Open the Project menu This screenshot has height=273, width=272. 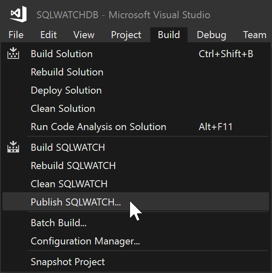tap(126, 35)
